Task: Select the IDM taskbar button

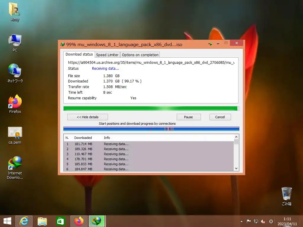Action: (97, 221)
